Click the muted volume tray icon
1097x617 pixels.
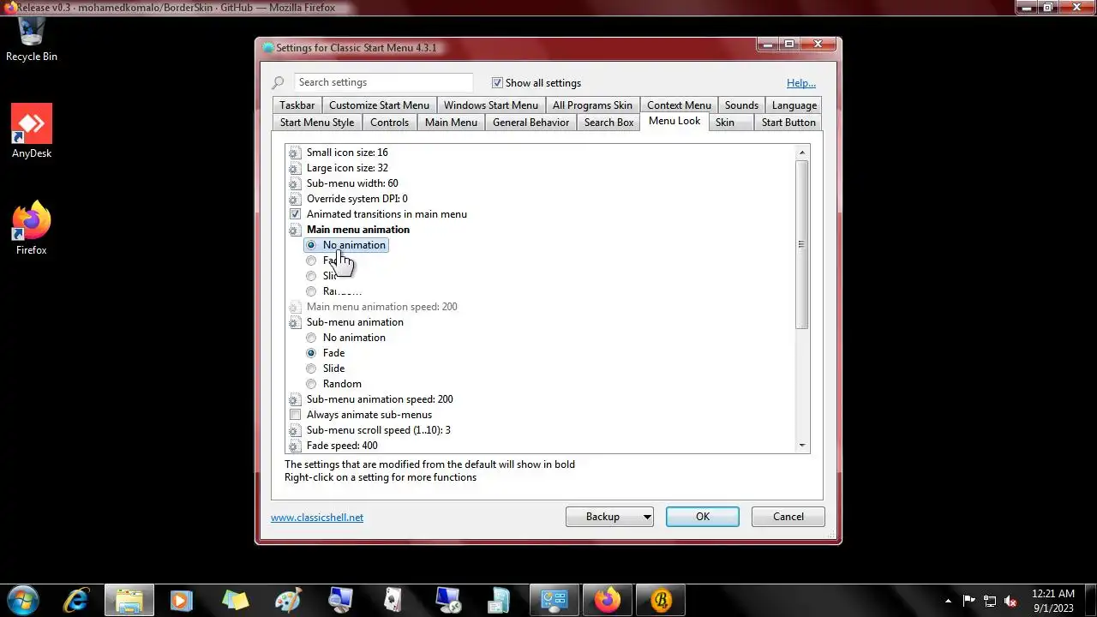coord(1011,601)
